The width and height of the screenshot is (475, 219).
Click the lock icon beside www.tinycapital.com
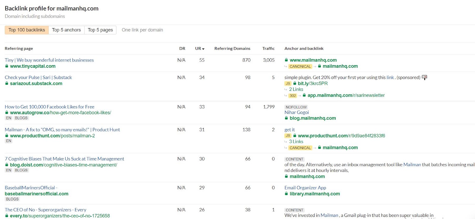tap(7, 66)
